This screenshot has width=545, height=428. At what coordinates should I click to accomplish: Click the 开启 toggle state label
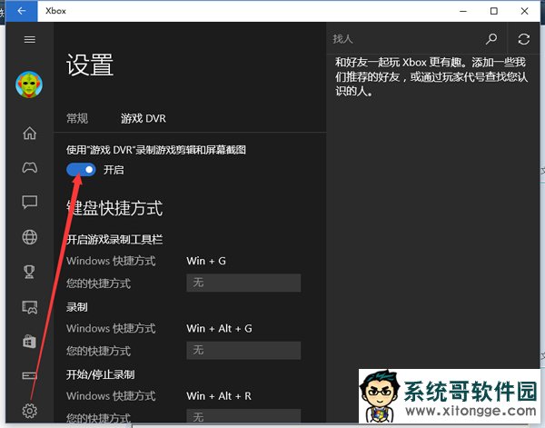pos(114,170)
